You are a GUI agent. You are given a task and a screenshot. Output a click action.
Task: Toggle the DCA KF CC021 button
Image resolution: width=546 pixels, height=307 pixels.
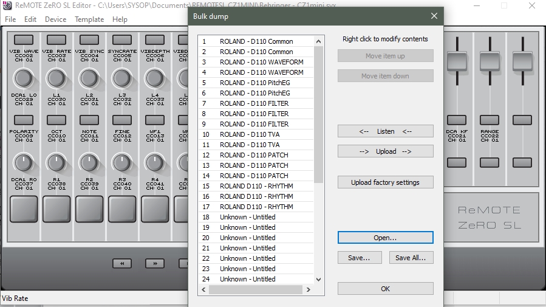click(457, 120)
